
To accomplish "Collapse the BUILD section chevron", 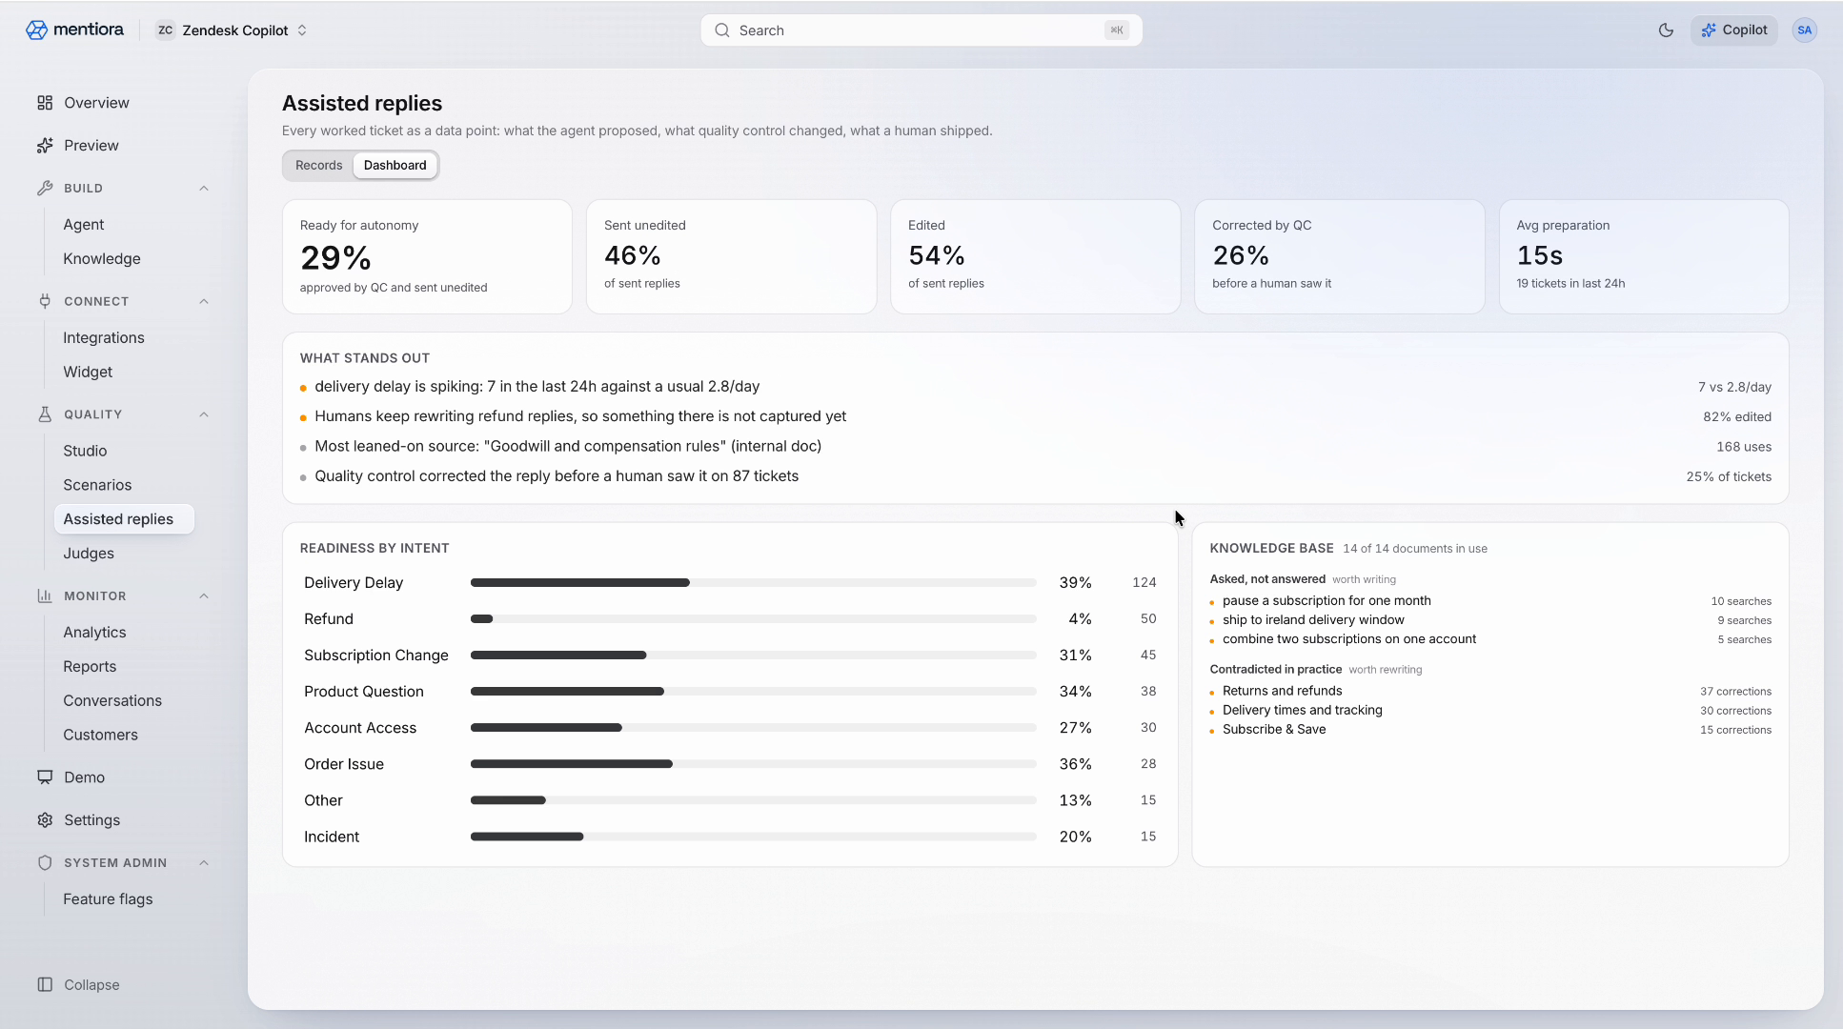I will tap(204, 189).
